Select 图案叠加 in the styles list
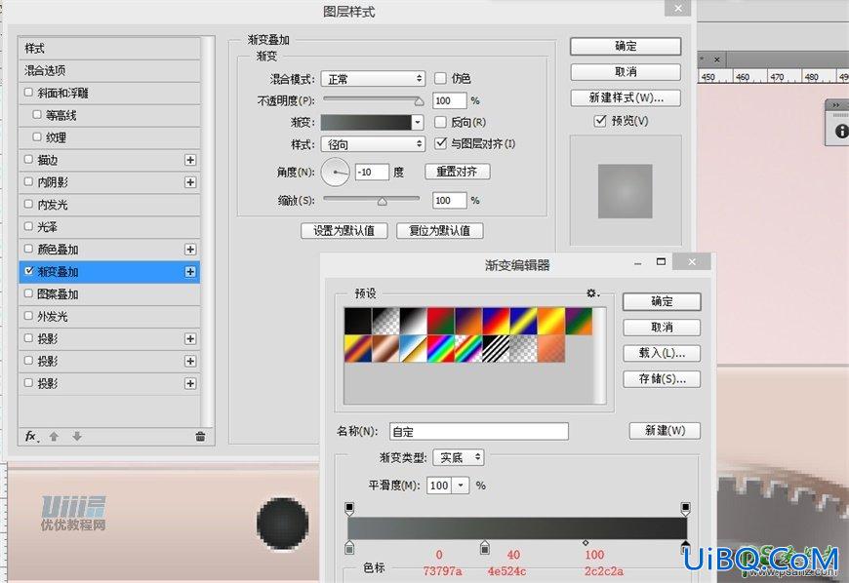849x583 pixels. point(109,294)
